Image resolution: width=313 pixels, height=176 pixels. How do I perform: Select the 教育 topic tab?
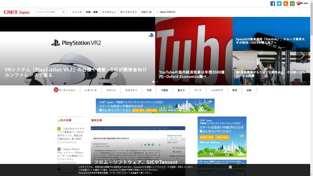coord(234,90)
